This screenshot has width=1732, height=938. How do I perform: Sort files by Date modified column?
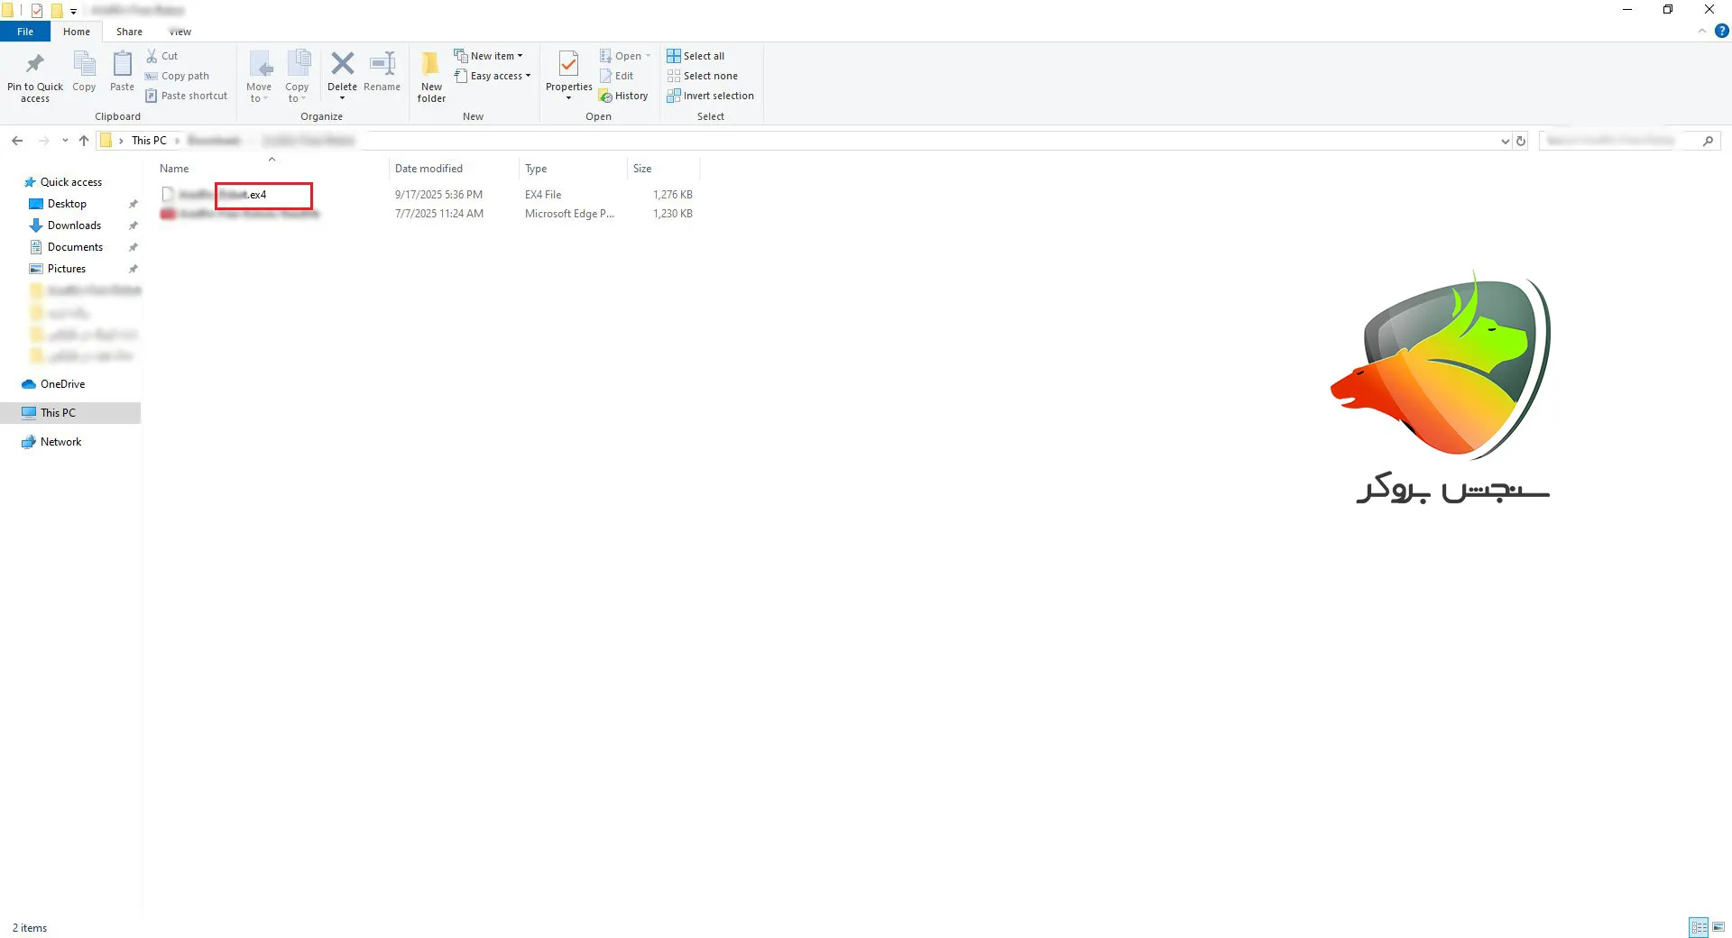tap(428, 169)
